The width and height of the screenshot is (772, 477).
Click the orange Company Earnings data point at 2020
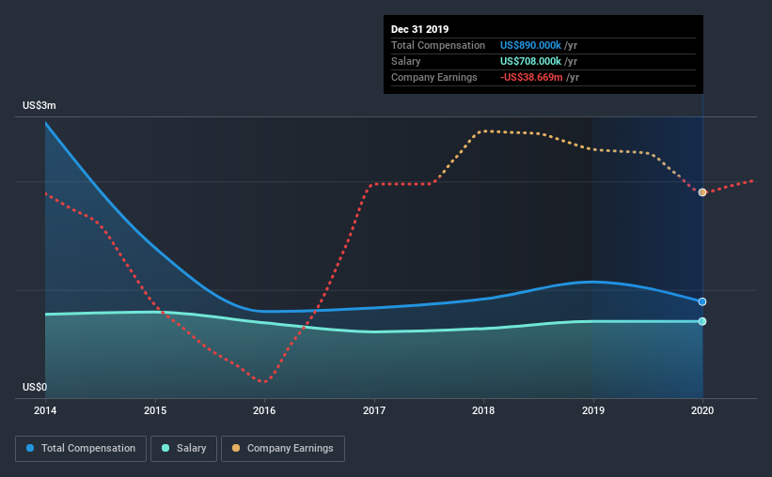tap(702, 192)
